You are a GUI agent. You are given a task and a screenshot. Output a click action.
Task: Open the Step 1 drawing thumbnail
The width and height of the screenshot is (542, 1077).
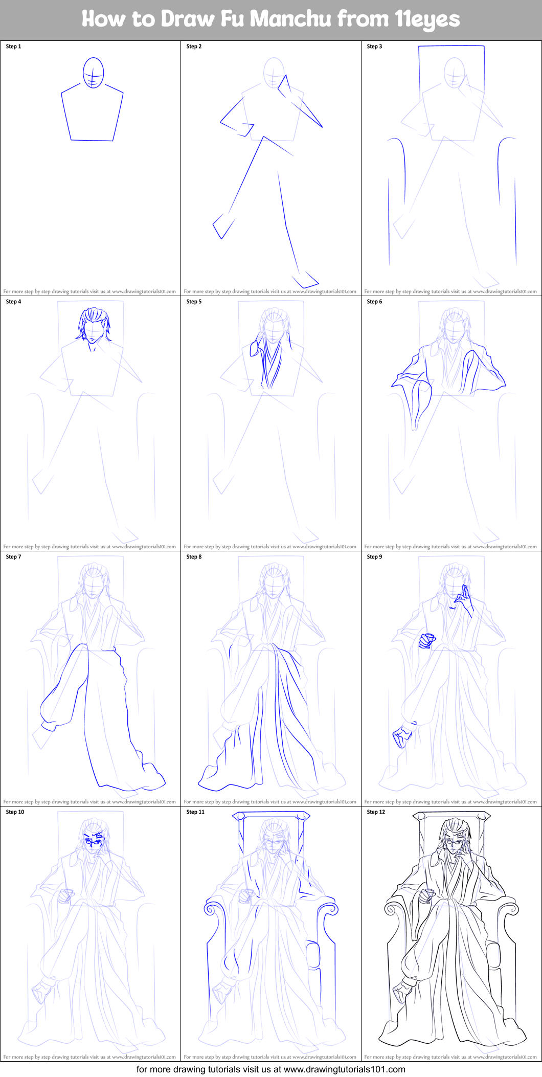point(91,168)
